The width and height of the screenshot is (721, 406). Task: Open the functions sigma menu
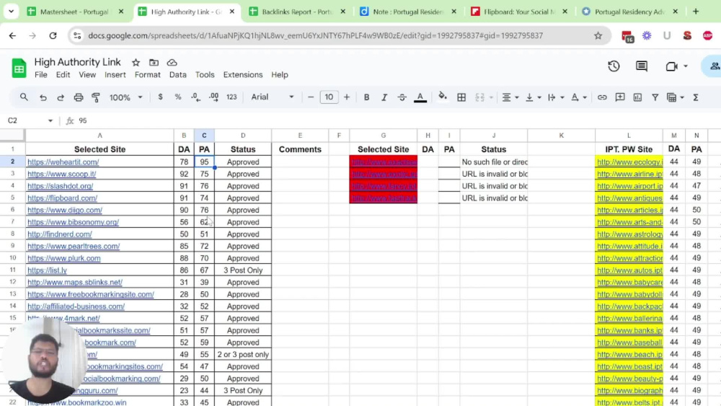point(696,97)
